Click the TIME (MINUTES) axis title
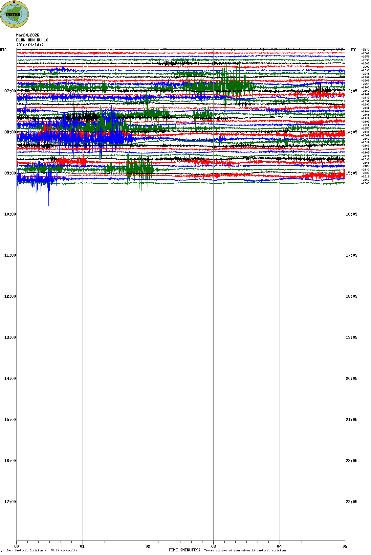The height and width of the screenshot is (555, 371). (x=184, y=550)
